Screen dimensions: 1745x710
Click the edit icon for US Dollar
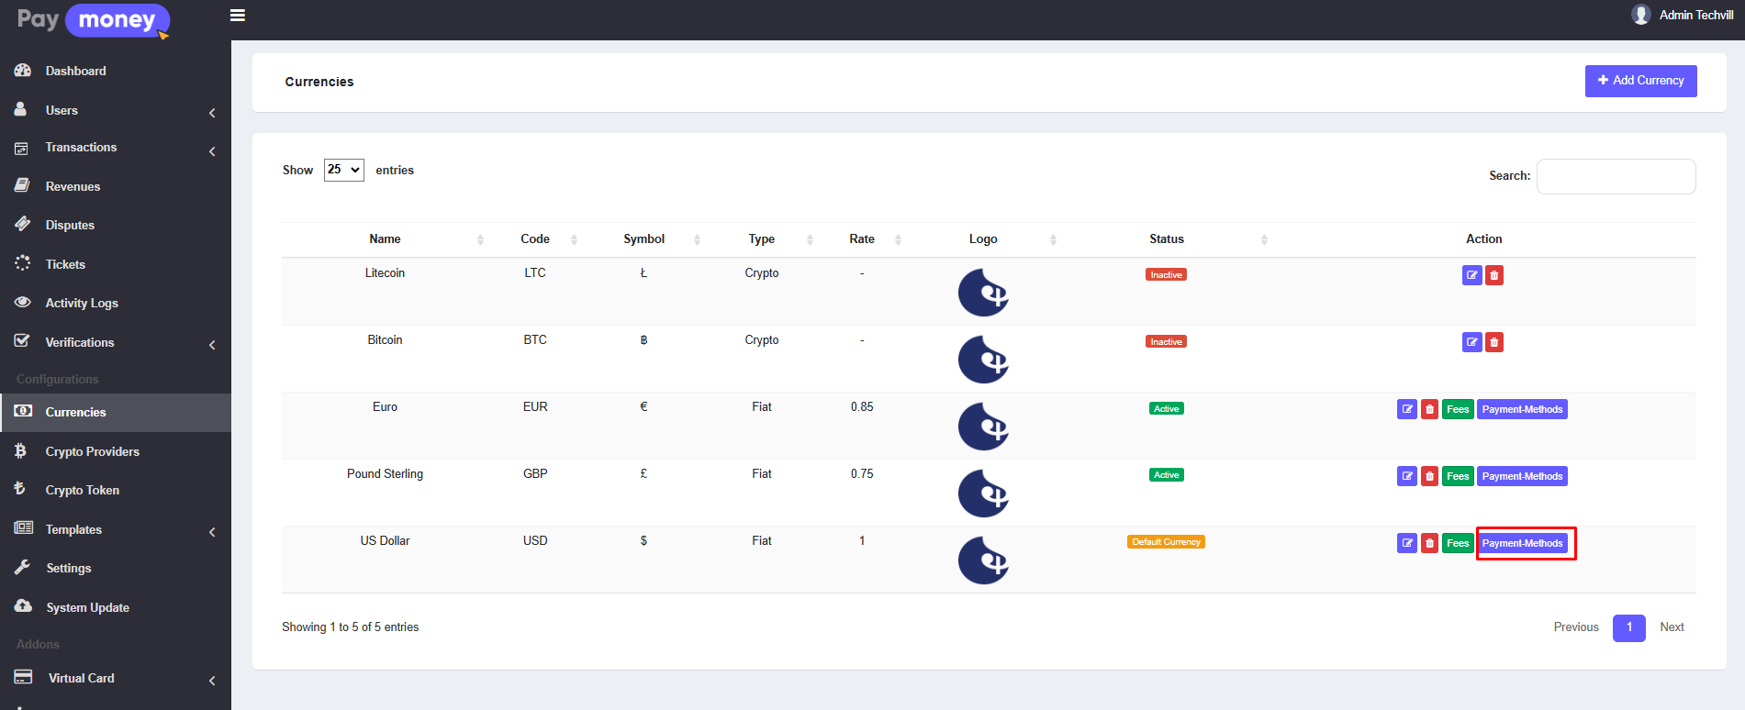pyautogui.click(x=1406, y=543)
